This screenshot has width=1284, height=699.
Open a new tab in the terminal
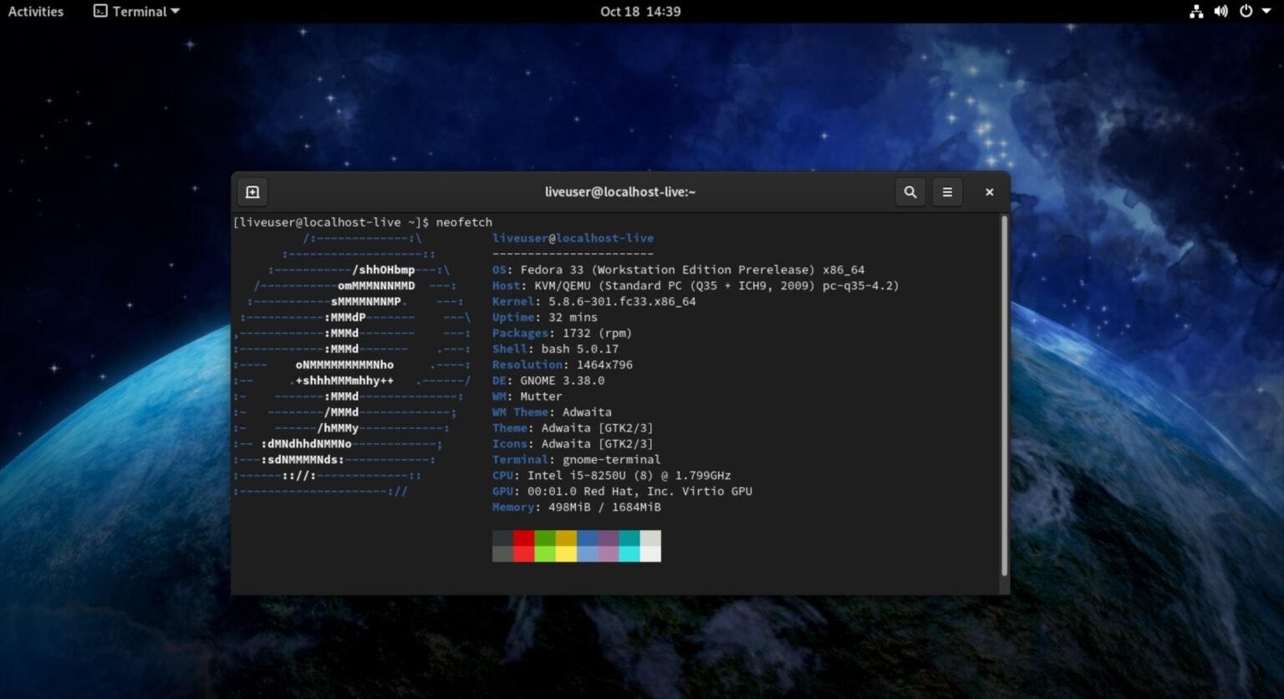click(252, 192)
